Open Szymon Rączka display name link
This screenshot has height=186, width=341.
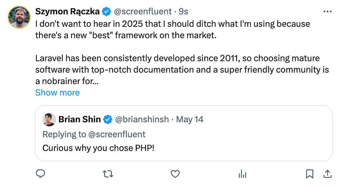pyautogui.click(x=67, y=12)
